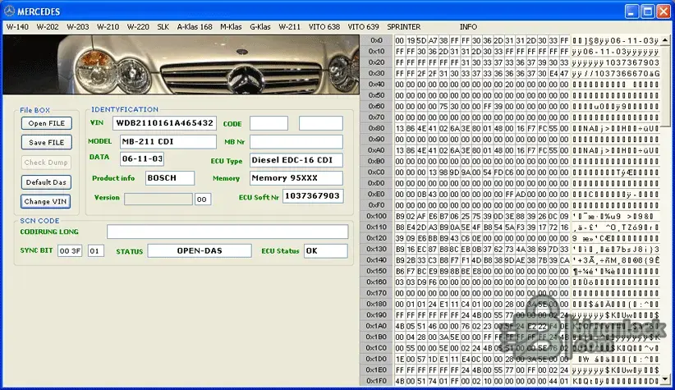675x390 pixels.
Task: Select hex row address 0x180
Action: pyautogui.click(x=376, y=304)
